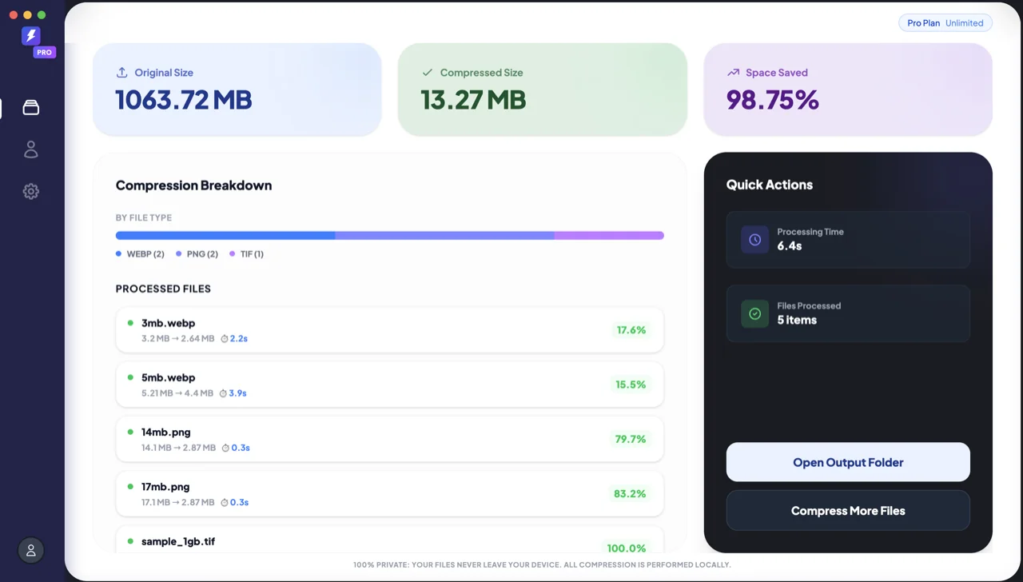Select the 14mb.png file name
Image resolution: width=1023 pixels, height=582 pixels.
166,432
